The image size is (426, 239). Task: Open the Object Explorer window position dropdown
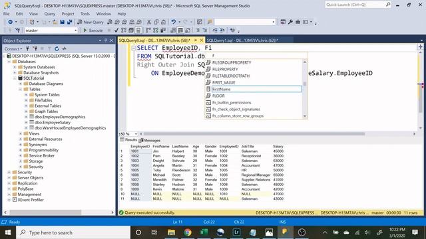100,40
